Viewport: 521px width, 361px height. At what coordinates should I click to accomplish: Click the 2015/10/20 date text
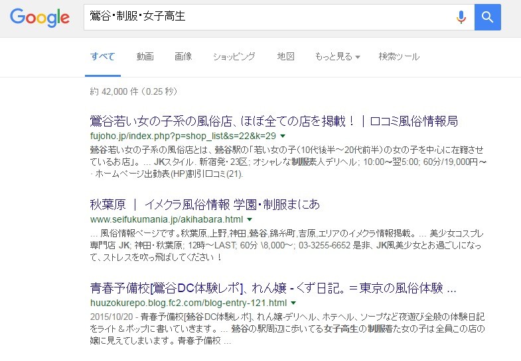[x=112, y=317]
